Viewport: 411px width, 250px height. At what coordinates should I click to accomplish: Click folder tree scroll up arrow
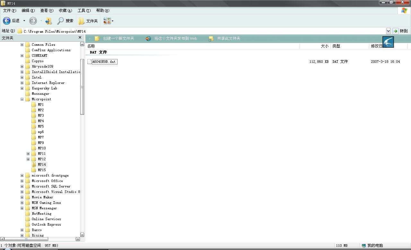tap(82, 44)
